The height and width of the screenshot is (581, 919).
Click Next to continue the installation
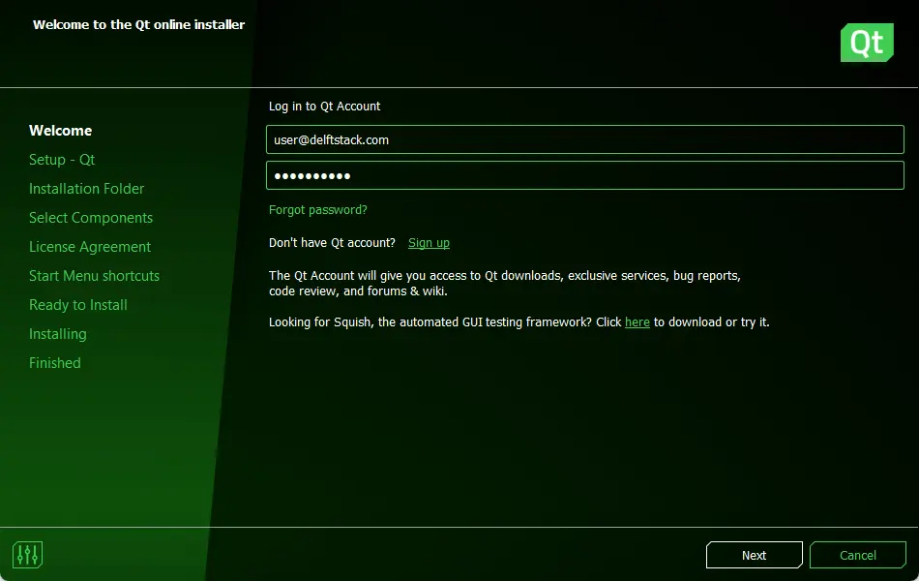click(x=754, y=555)
